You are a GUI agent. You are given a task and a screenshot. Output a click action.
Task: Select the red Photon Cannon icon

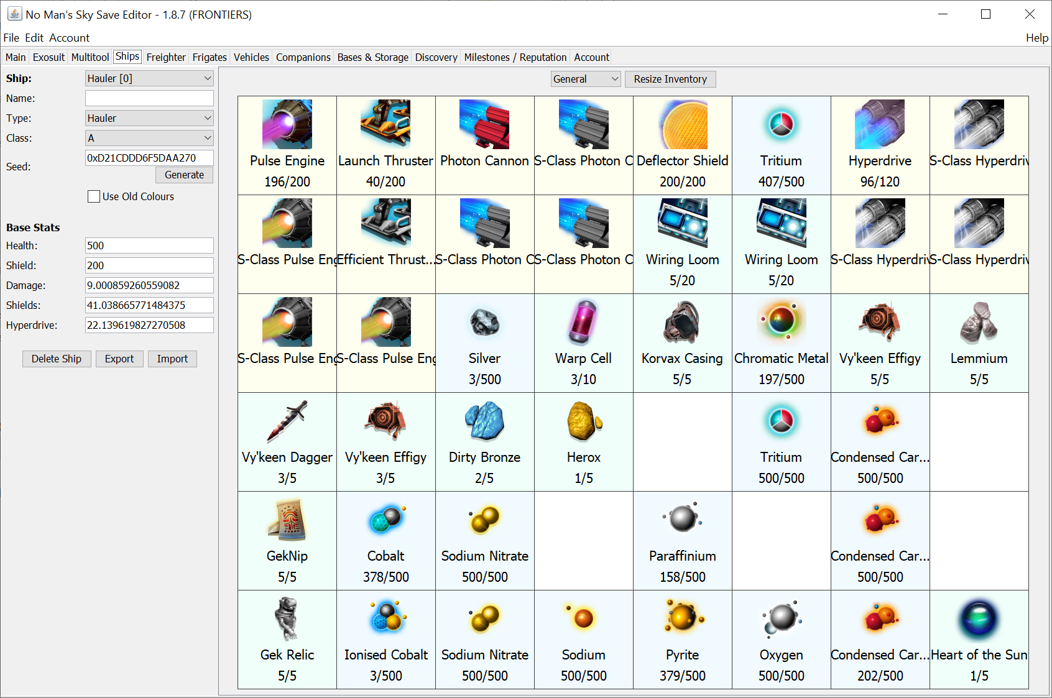[484, 124]
